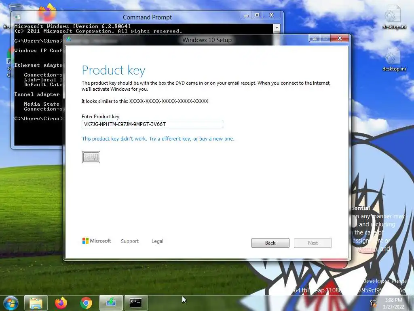Viewport: 414px width, 311px height.
Task: Close the Command Prompt window
Action: (271, 15)
